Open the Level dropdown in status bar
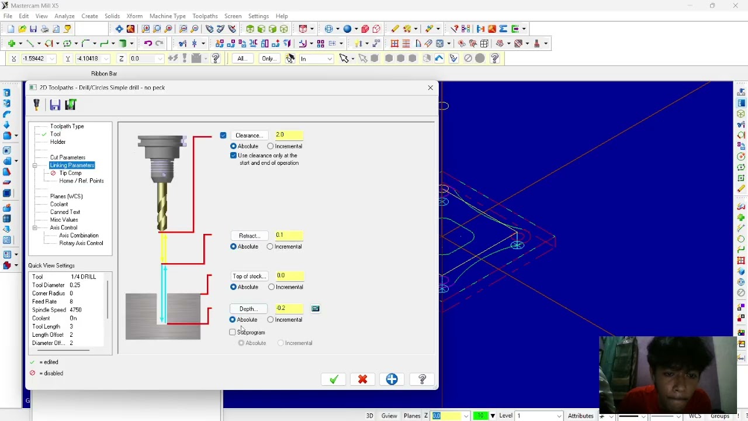 pos(559,416)
